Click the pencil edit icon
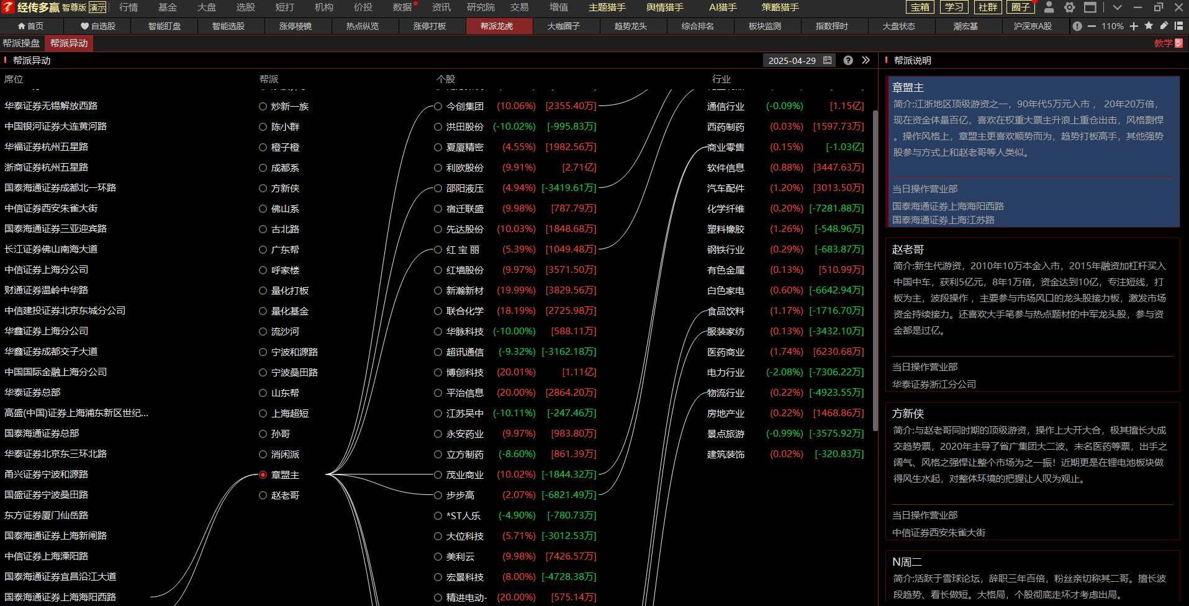 coord(1164,26)
